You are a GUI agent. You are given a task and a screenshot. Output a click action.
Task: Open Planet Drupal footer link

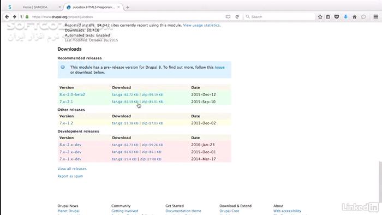(x=68, y=211)
